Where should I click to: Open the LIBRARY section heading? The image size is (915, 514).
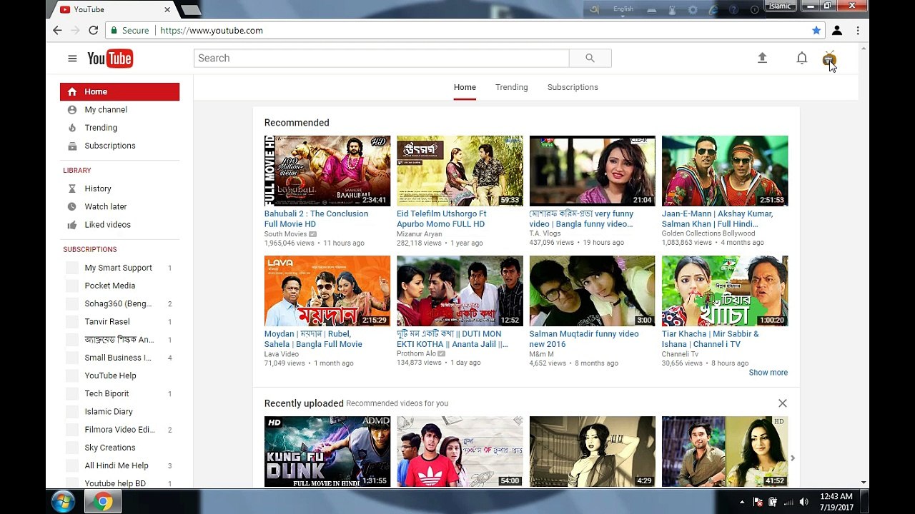pyautogui.click(x=77, y=171)
